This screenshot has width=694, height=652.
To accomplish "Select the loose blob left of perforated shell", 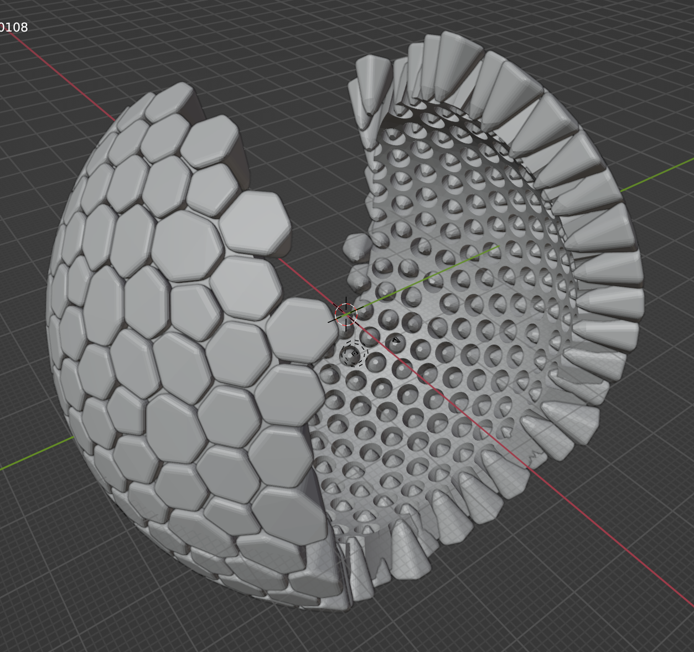I will coord(357,246).
